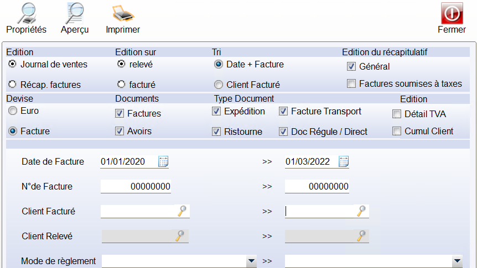Viewport: 477px width, 268px height.
Task: Click the red Fermer icon
Action: click(x=452, y=13)
